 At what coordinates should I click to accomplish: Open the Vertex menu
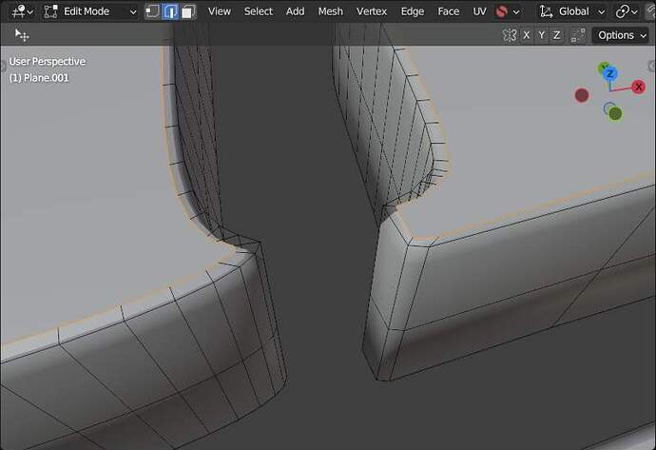point(372,11)
